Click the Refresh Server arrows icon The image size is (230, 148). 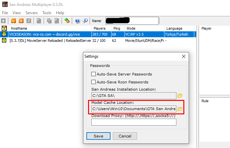(29, 21)
